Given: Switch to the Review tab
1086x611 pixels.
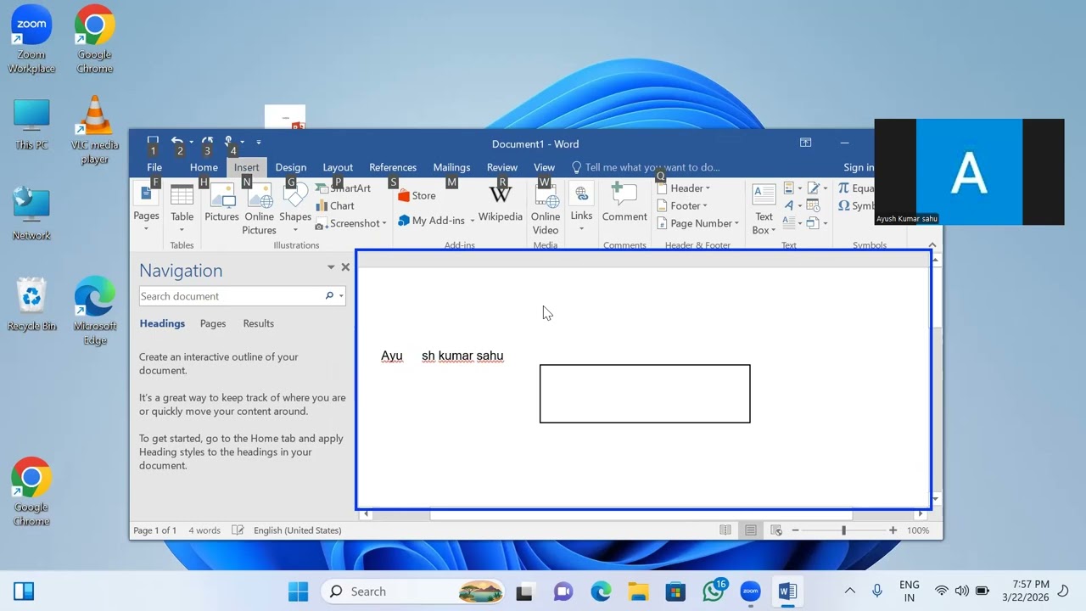Looking at the screenshot, I should tap(502, 167).
